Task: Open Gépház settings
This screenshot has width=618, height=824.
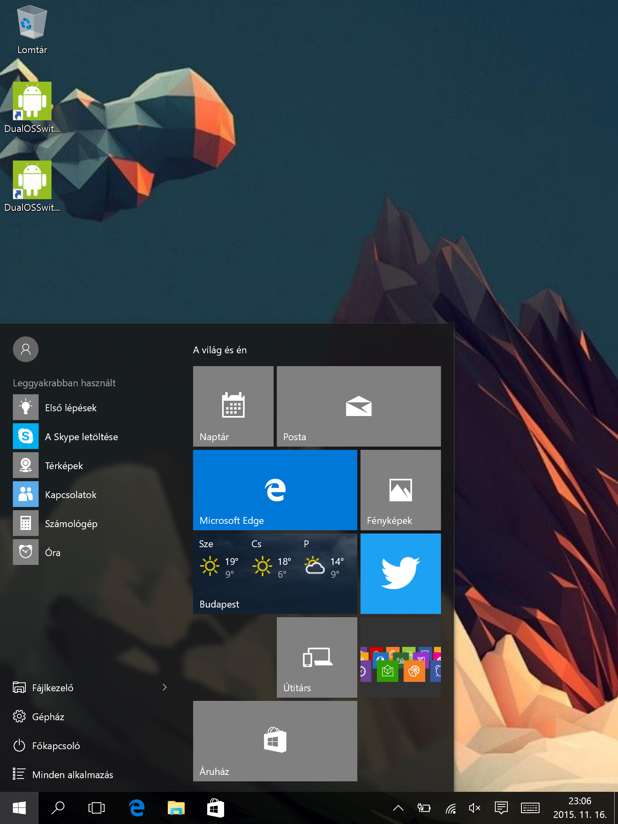Action: (48, 717)
